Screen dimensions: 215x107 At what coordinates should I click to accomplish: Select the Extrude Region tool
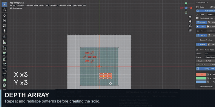(4, 54)
